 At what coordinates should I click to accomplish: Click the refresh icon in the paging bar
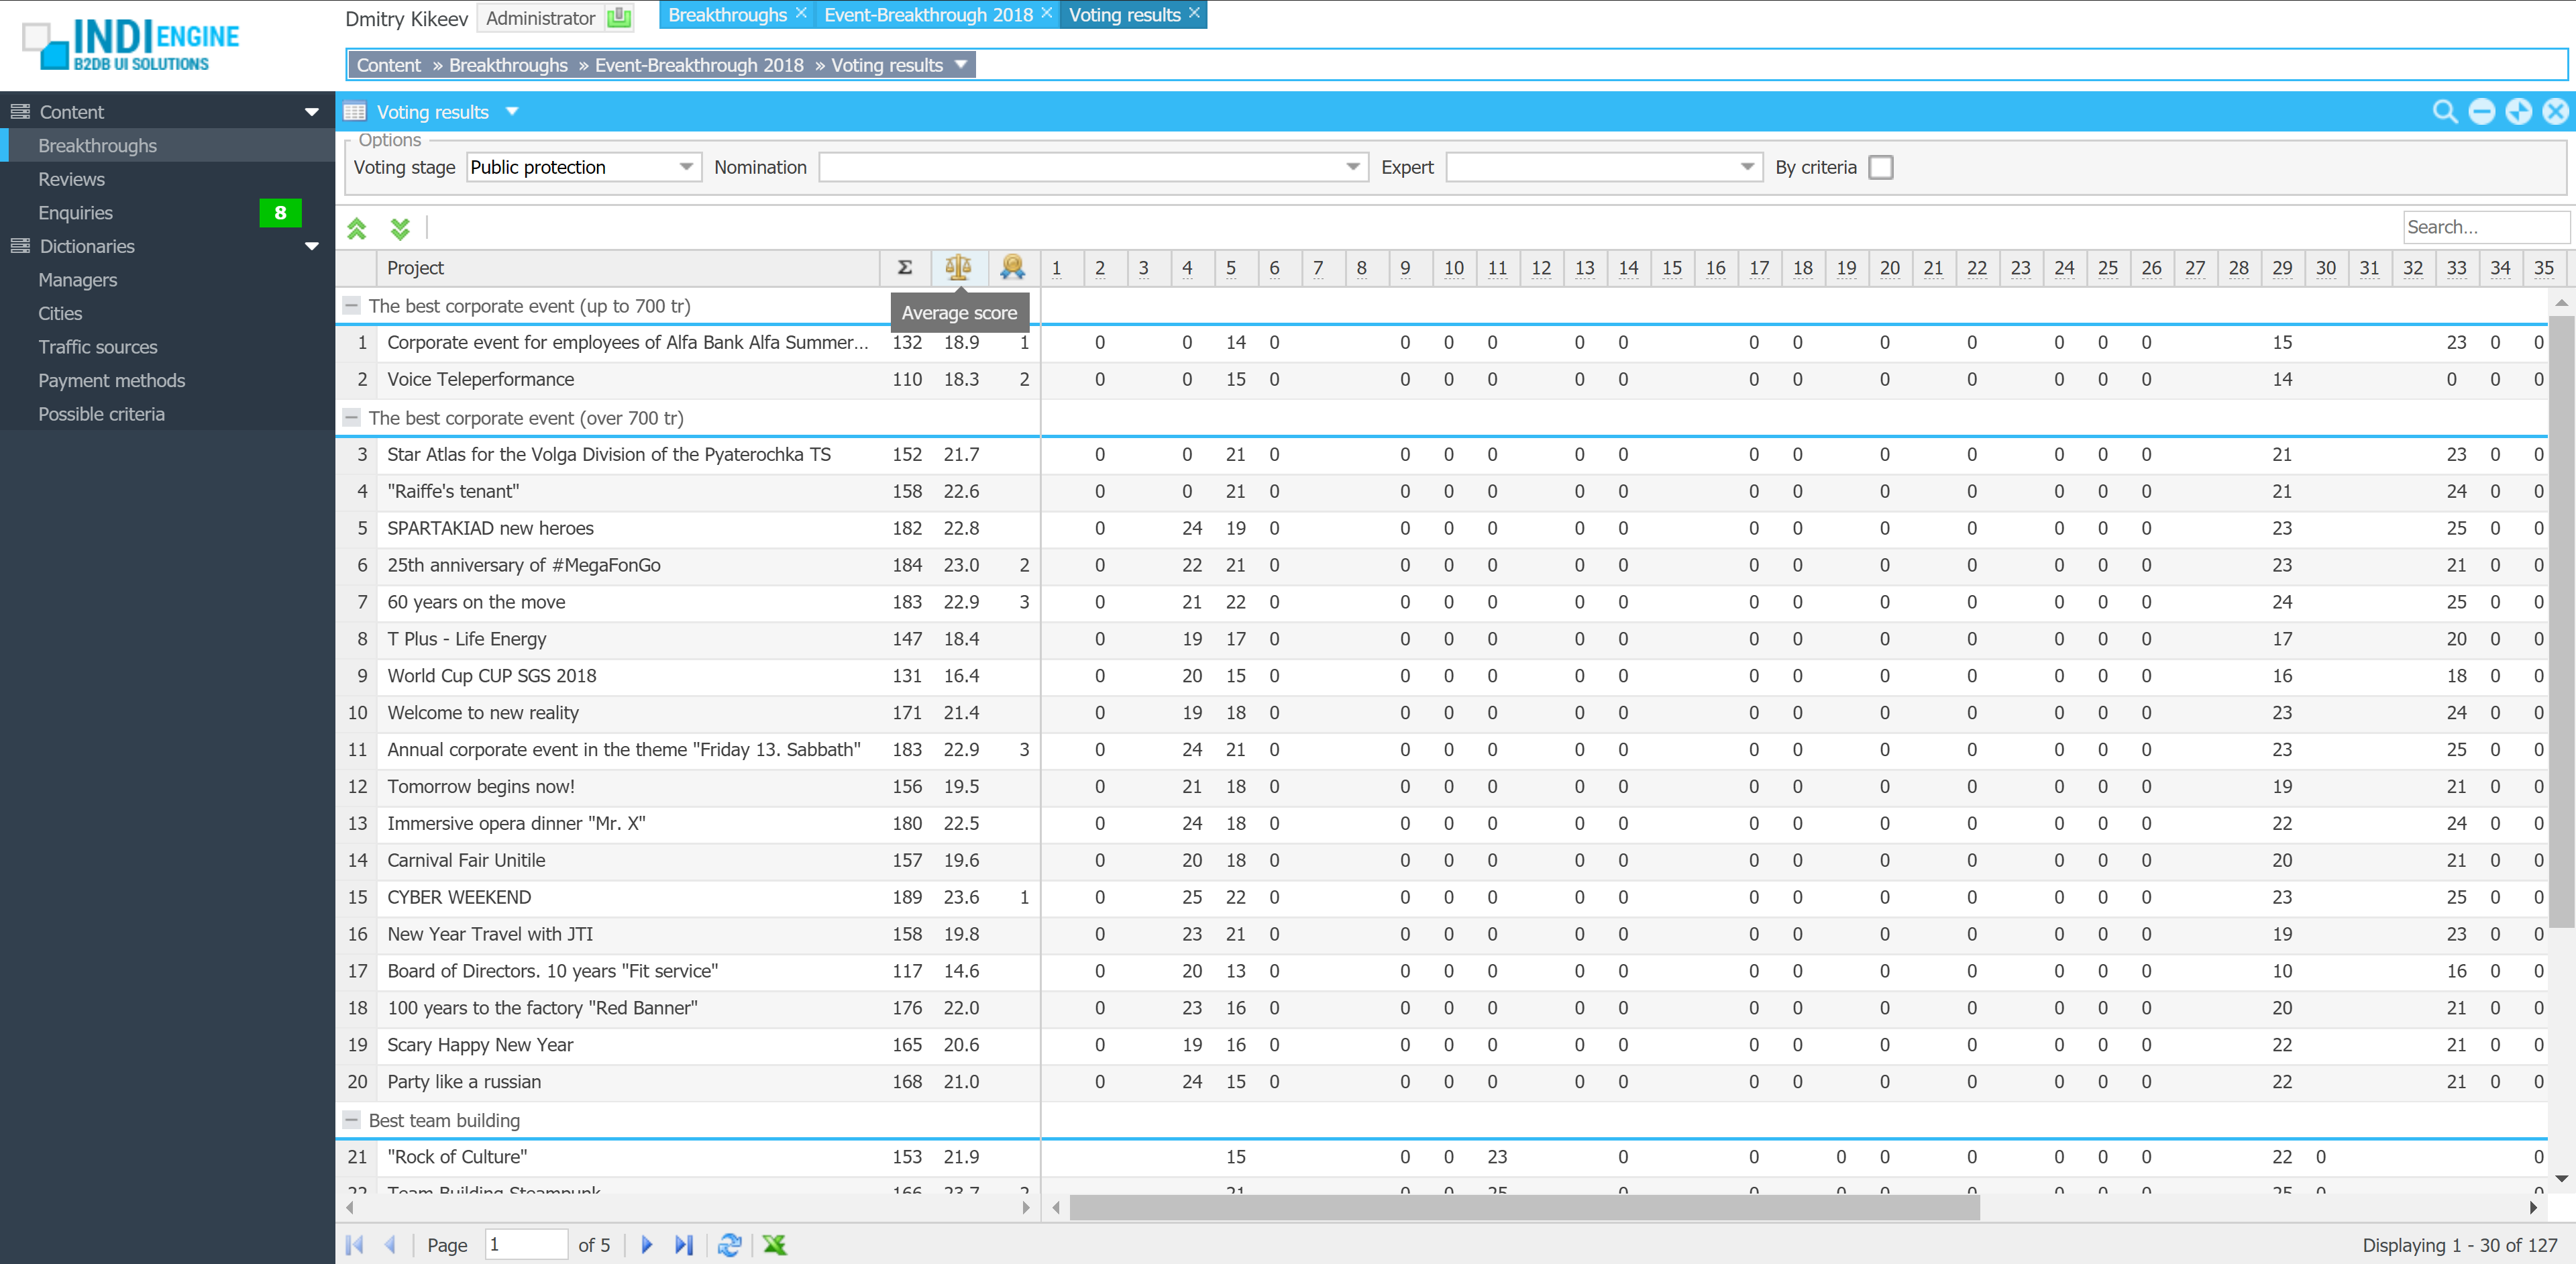(x=729, y=1244)
